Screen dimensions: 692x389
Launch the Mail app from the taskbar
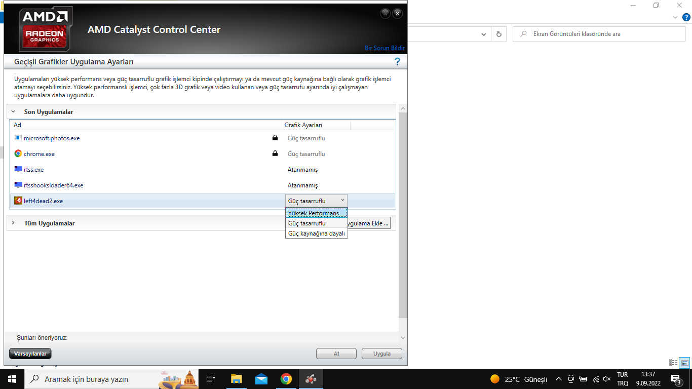click(x=261, y=379)
